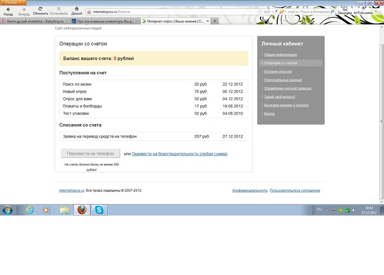Open Skype from the taskbar
The image size is (384, 275).
coord(100,210)
